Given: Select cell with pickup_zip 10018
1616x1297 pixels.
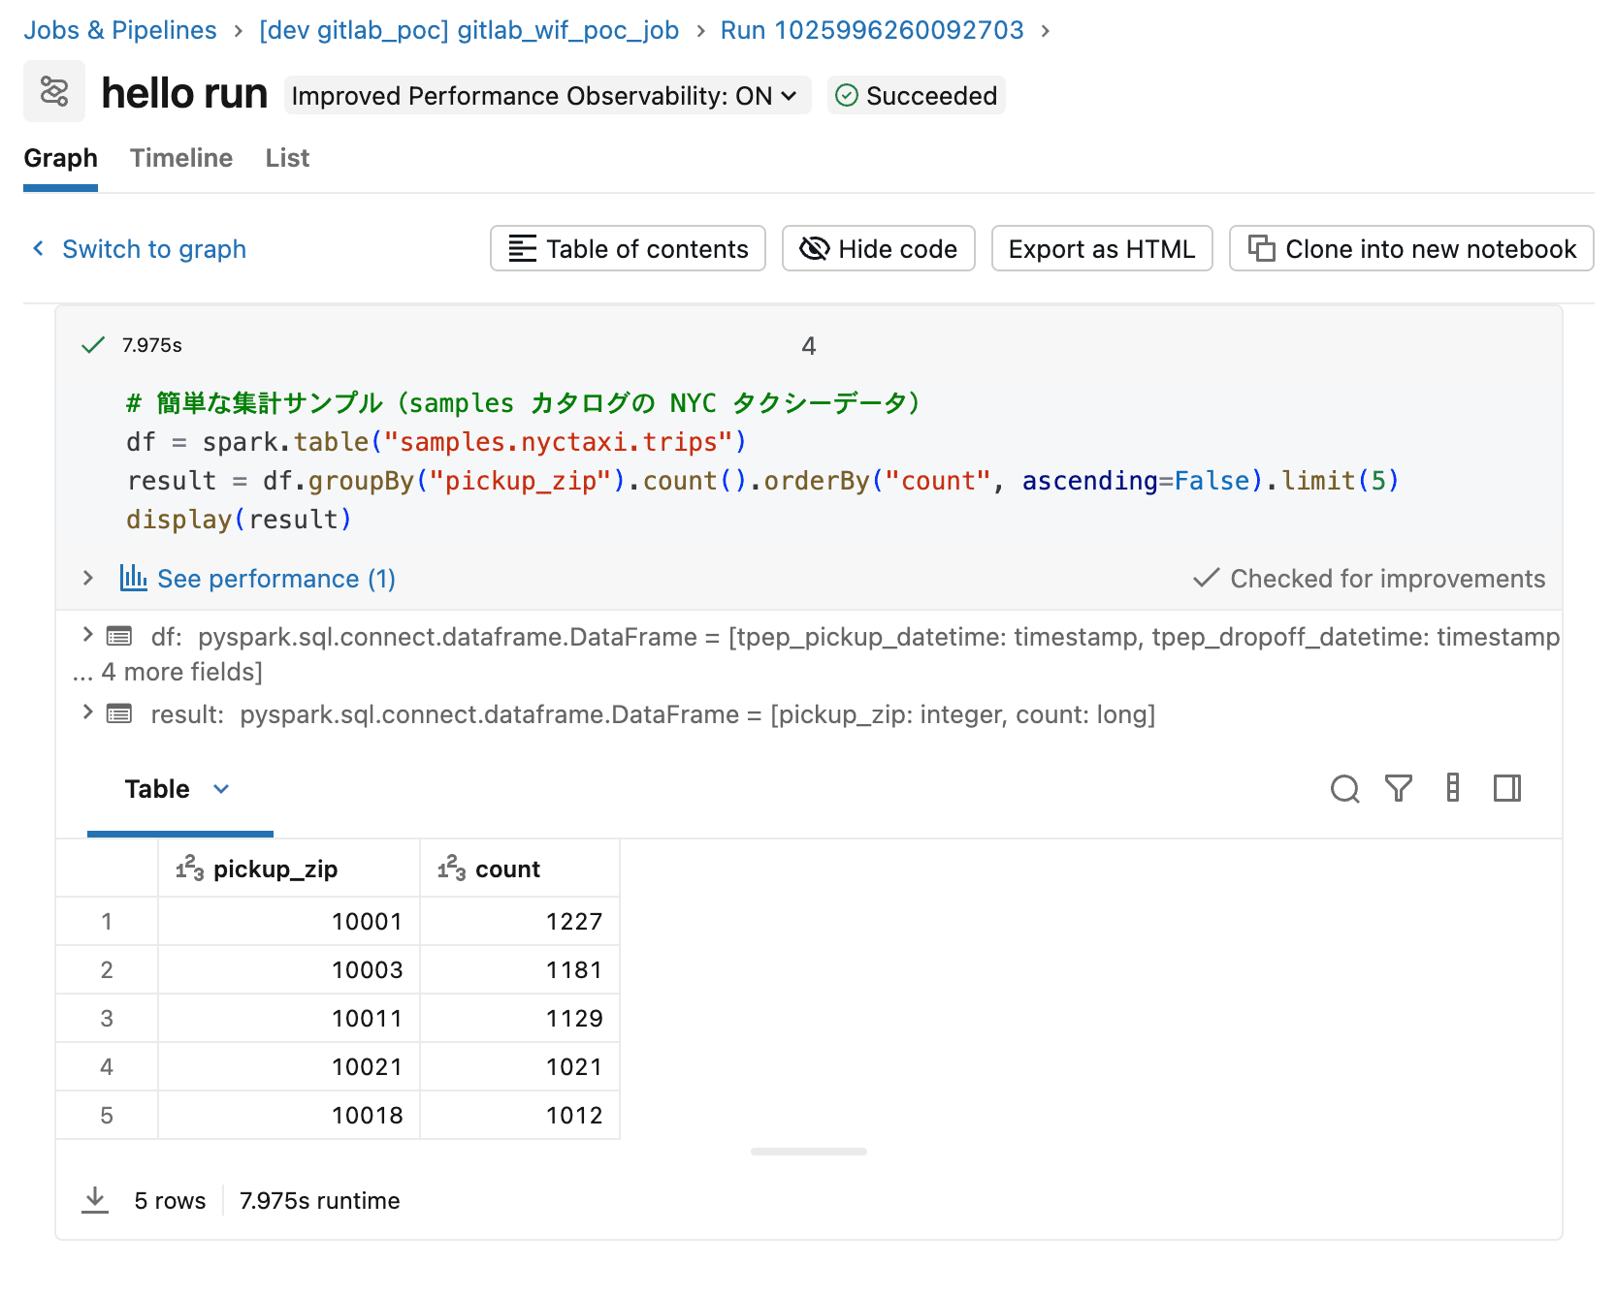Looking at the screenshot, I should [289, 1116].
